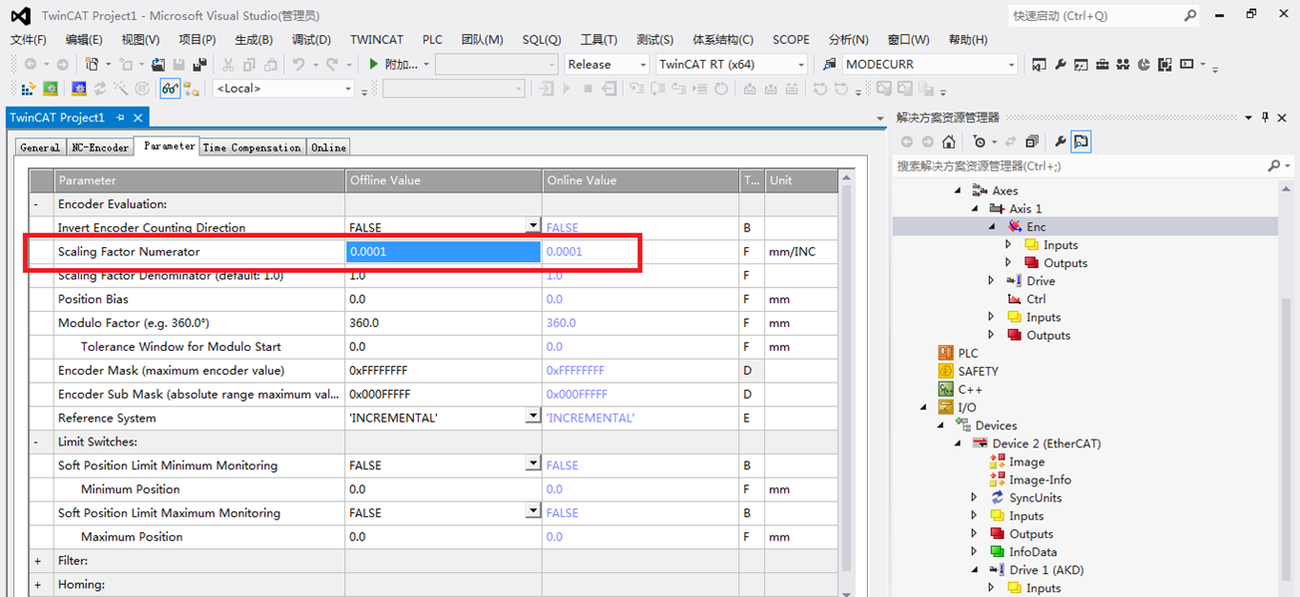Select Device 2 (EtherCAT) in the tree
The height and width of the screenshot is (597, 1300).
pos(1047,444)
